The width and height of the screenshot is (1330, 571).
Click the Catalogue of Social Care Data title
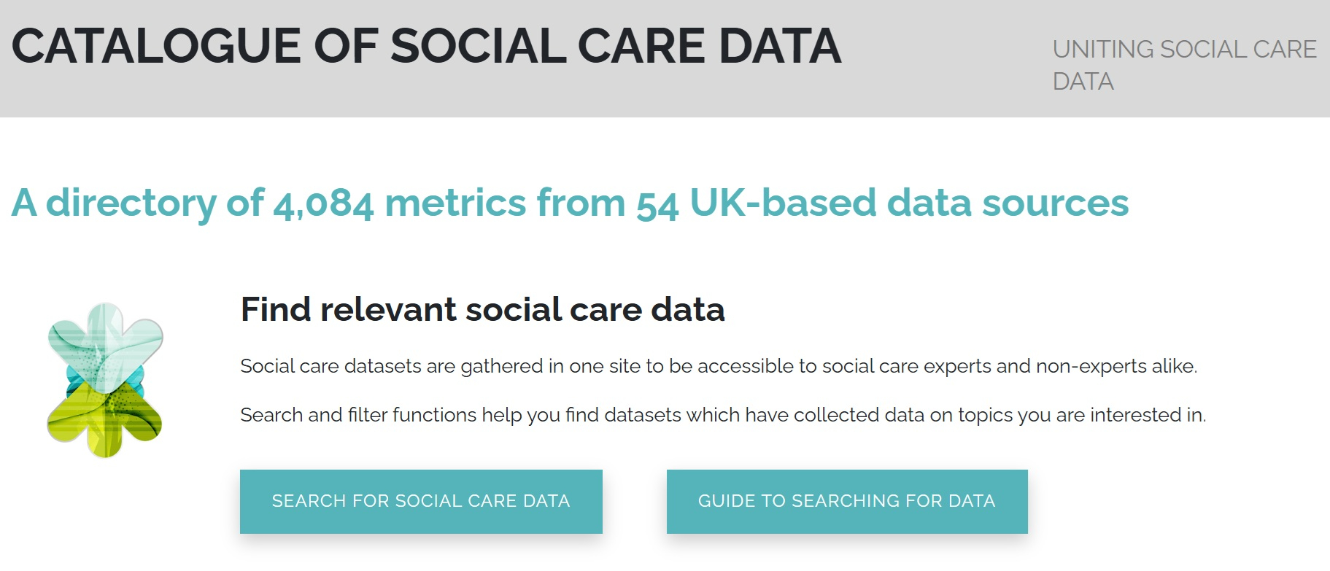point(426,47)
